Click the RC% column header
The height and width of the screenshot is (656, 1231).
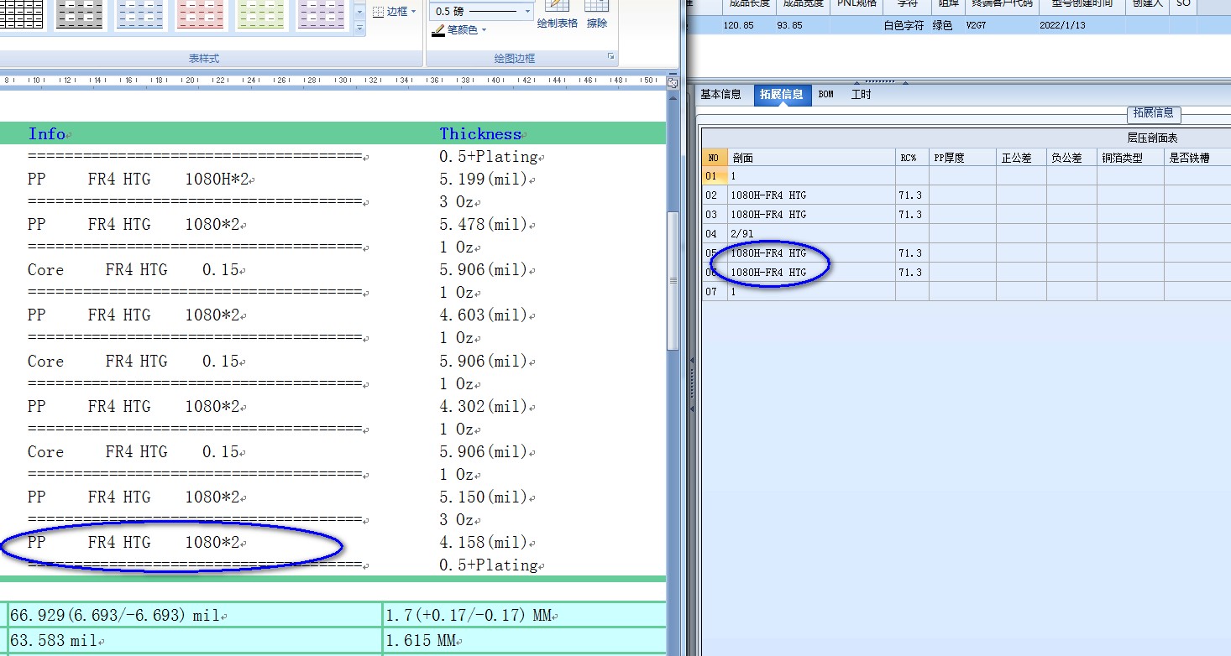(x=912, y=157)
